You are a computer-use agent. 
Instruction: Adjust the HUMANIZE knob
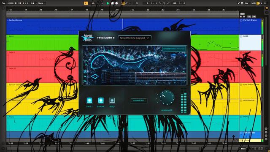tap(167, 98)
